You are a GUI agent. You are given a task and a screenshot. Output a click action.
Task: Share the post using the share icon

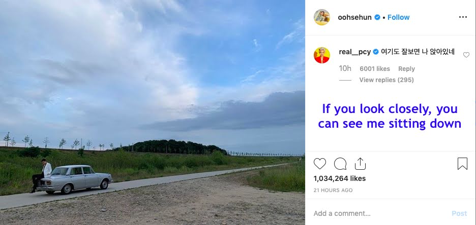pyautogui.click(x=360, y=164)
